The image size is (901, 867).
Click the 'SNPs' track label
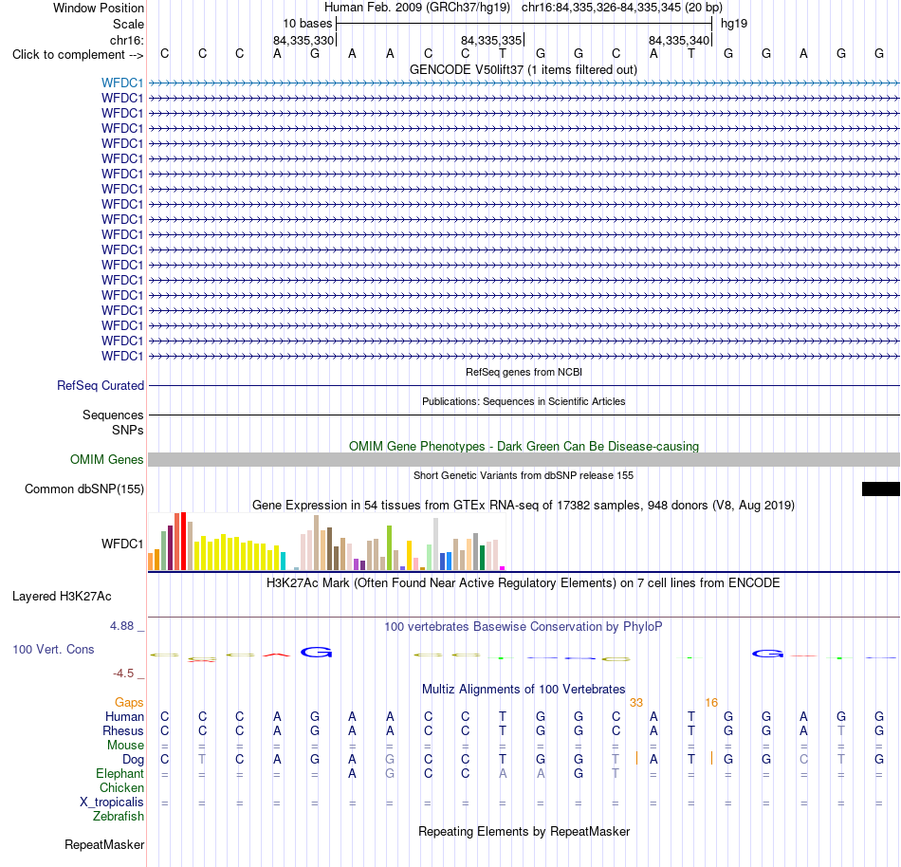(128, 430)
